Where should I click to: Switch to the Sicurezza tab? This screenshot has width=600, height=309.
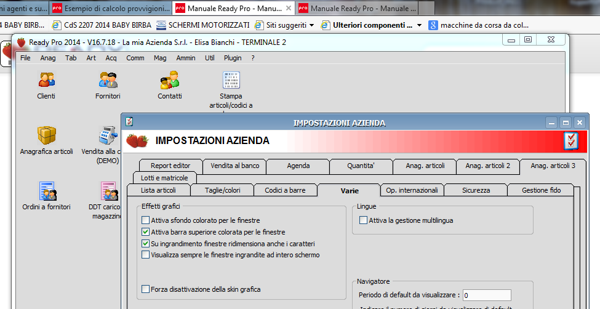tap(476, 190)
